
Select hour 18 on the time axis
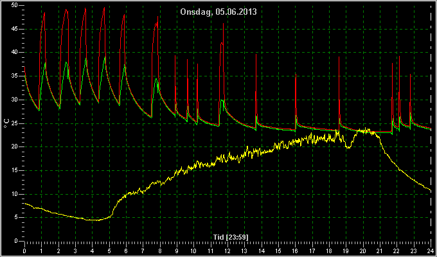[329, 251]
